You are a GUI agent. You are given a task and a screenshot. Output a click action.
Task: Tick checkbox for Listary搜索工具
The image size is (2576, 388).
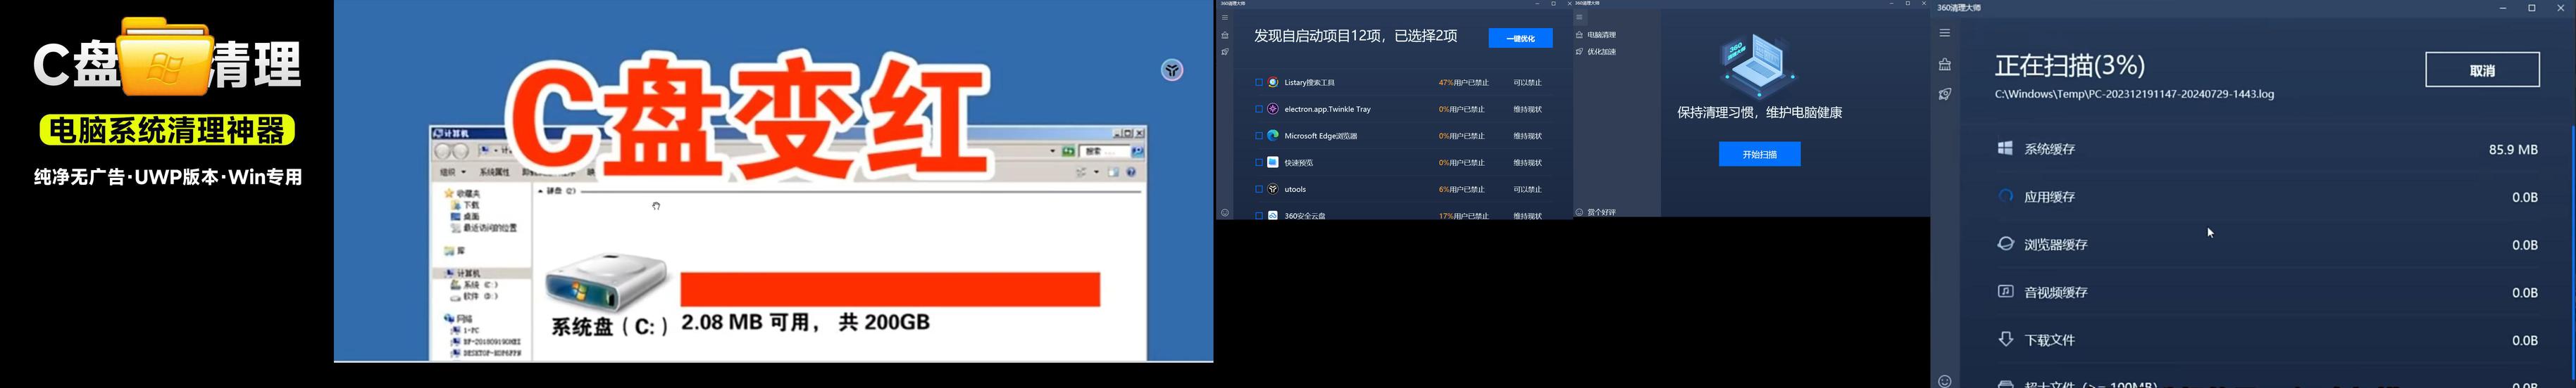(x=1258, y=83)
